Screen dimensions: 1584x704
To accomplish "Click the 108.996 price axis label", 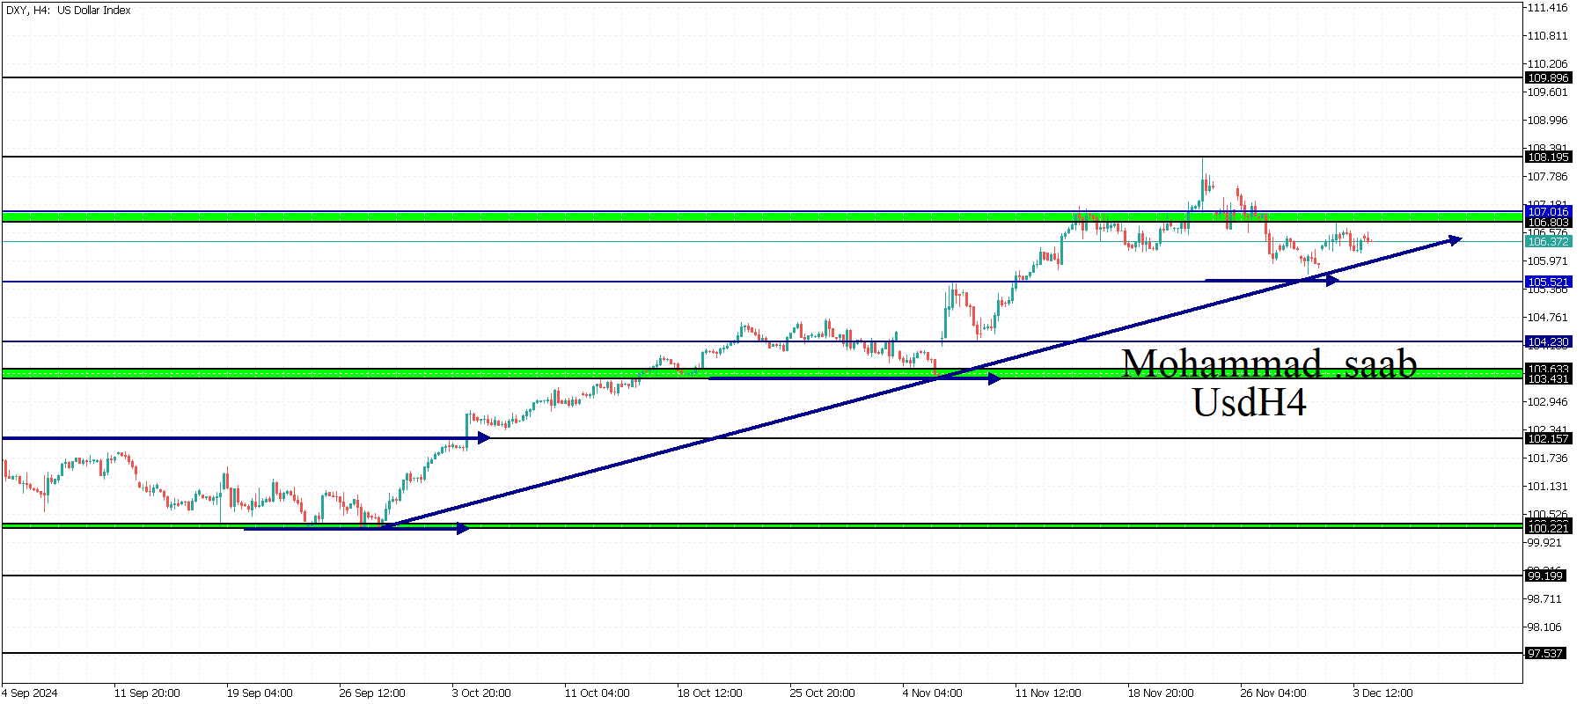I will coord(1548,121).
